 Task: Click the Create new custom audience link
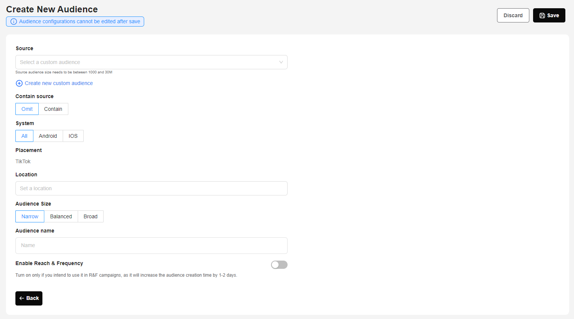coord(59,83)
